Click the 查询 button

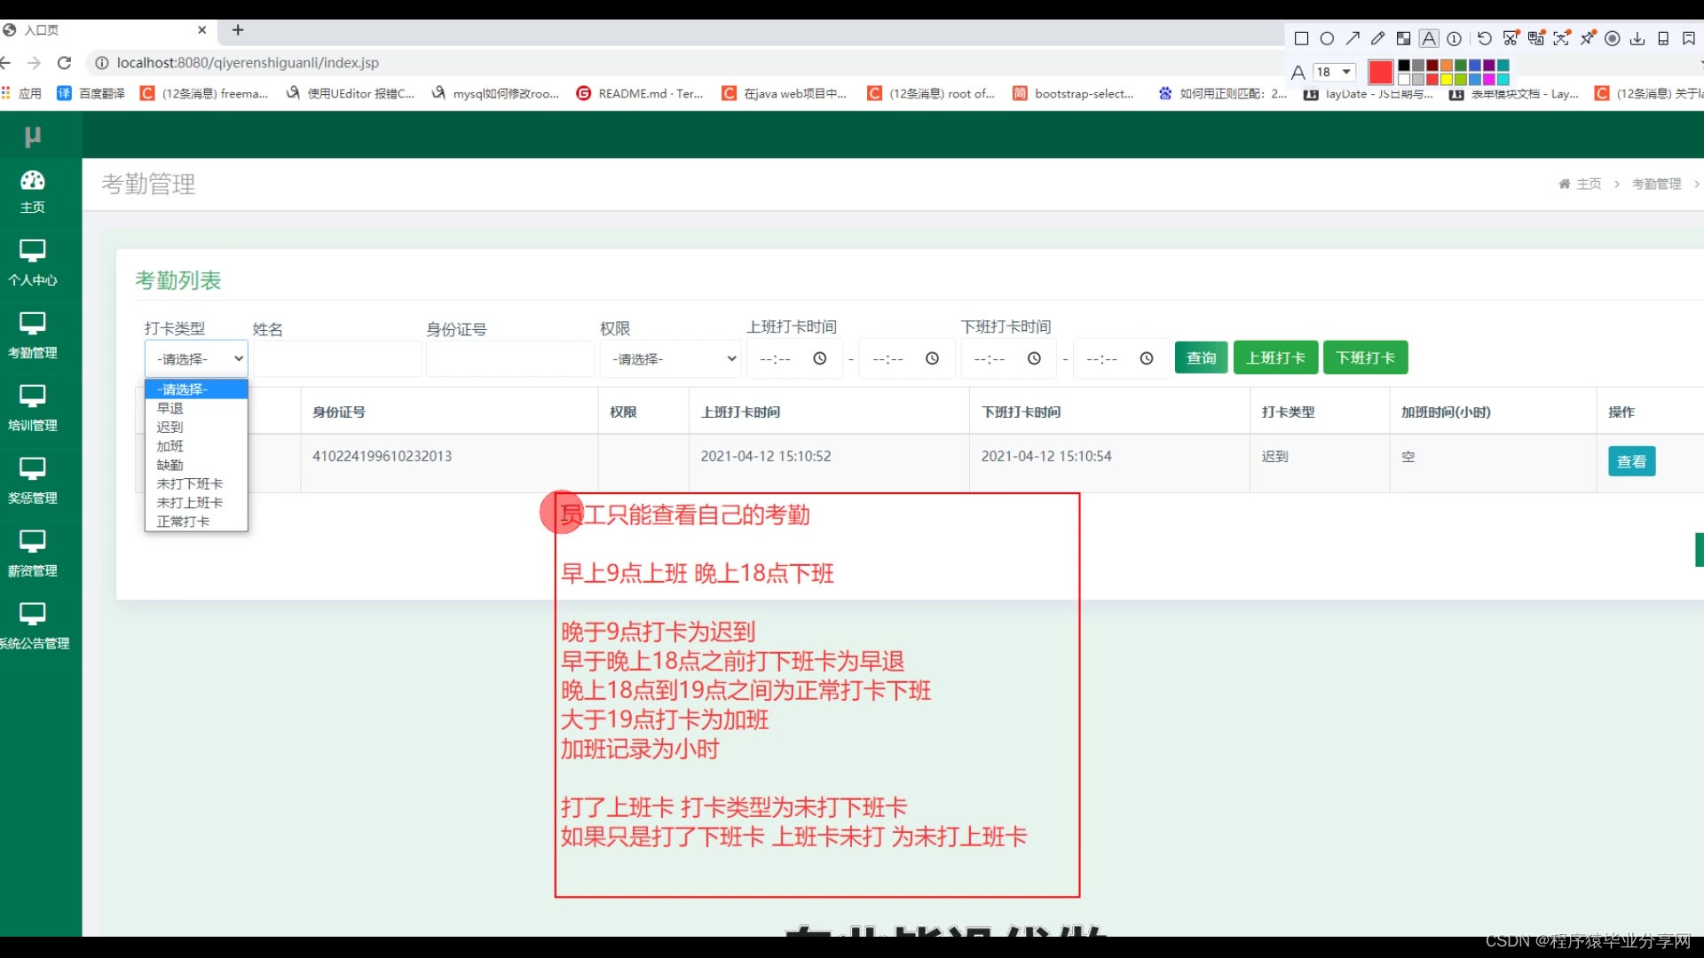[x=1201, y=357]
